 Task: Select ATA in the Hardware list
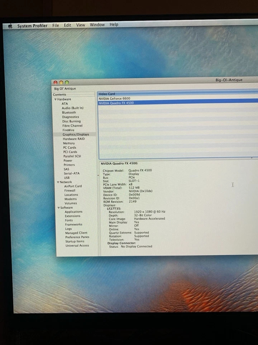coord(65,103)
